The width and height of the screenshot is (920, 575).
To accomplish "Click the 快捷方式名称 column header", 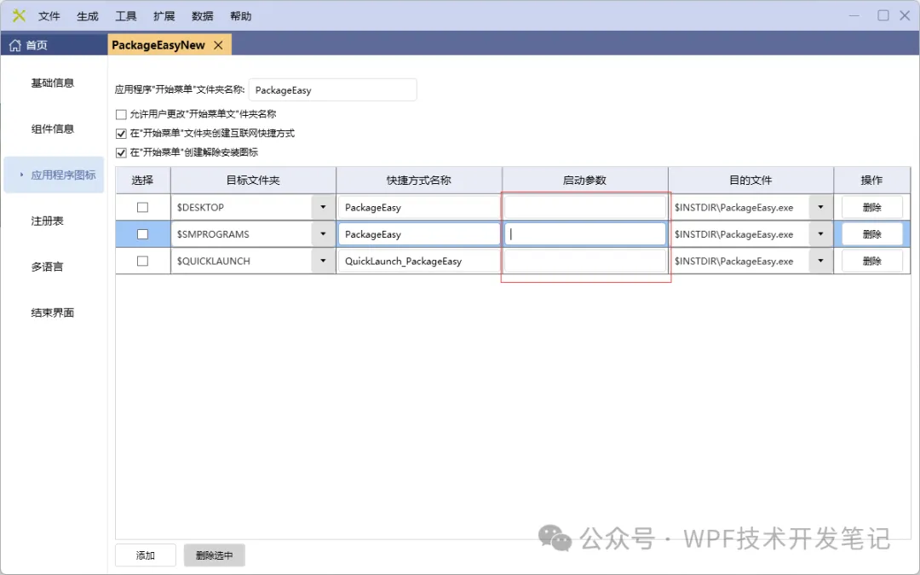I will [419, 180].
